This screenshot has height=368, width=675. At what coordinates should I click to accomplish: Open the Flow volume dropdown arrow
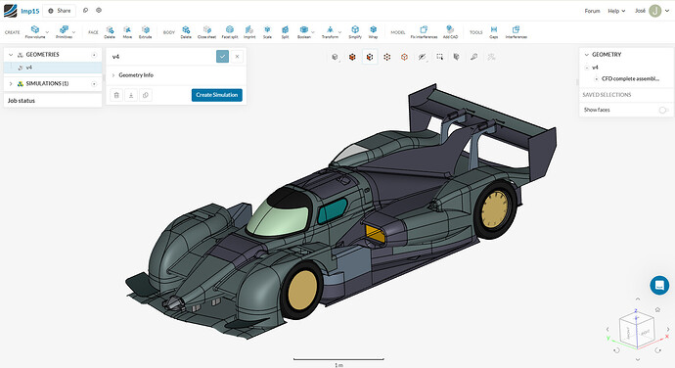click(47, 32)
